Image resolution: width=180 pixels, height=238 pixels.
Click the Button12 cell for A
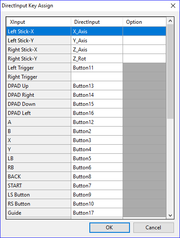tap(97, 122)
